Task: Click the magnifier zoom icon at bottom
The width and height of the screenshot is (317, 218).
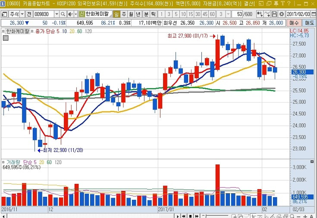Action: [x=292, y=216]
